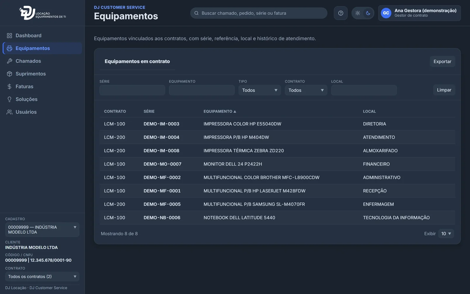Click serial DEMO-MF-0005
The height and width of the screenshot is (294, 470).
point(162,204)
